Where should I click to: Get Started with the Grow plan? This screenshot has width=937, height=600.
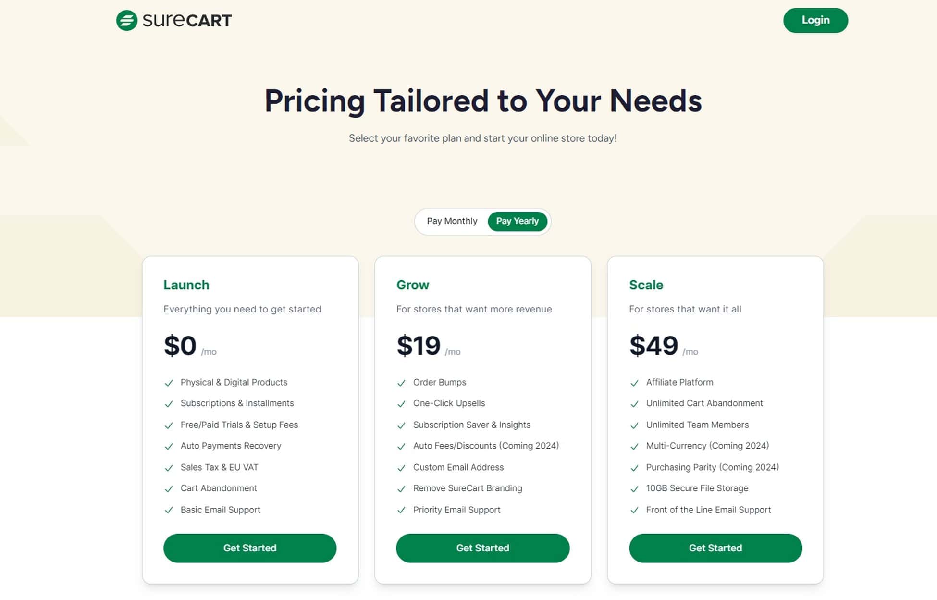[x=482, y=548]
